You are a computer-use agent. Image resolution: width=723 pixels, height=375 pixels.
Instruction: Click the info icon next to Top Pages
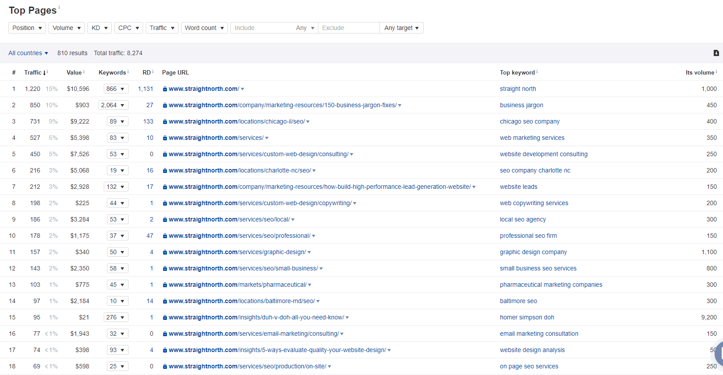tap(59, 7)
